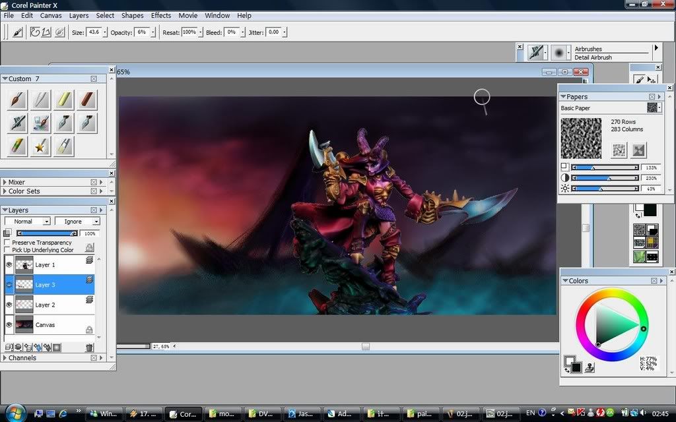Open the Windows Start menu
The width and height of the screenshot is (676, 422).
[x=15, y=413]
